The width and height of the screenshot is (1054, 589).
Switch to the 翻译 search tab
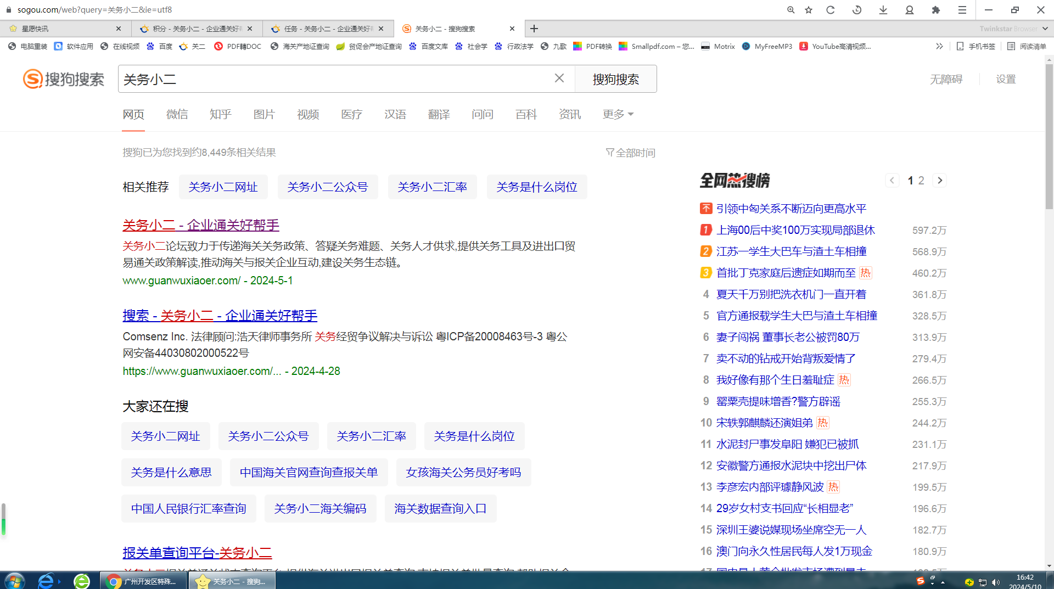point(439,114)
